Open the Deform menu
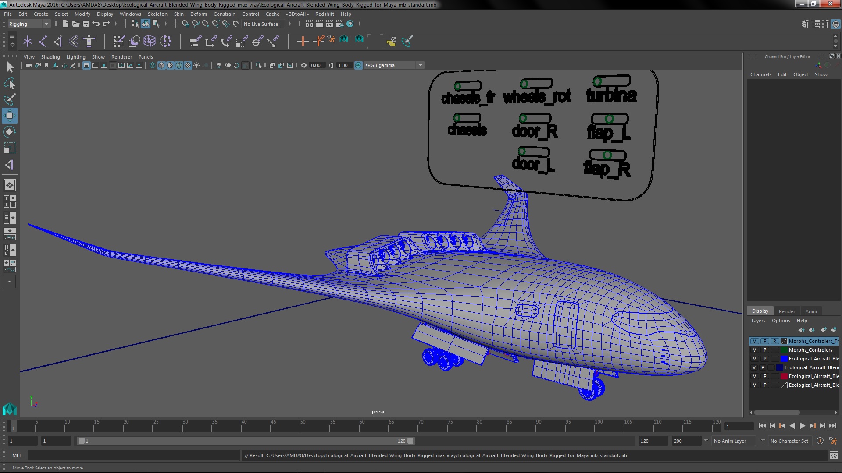Viewport: 842px width, 473px height. pos(198,14)
